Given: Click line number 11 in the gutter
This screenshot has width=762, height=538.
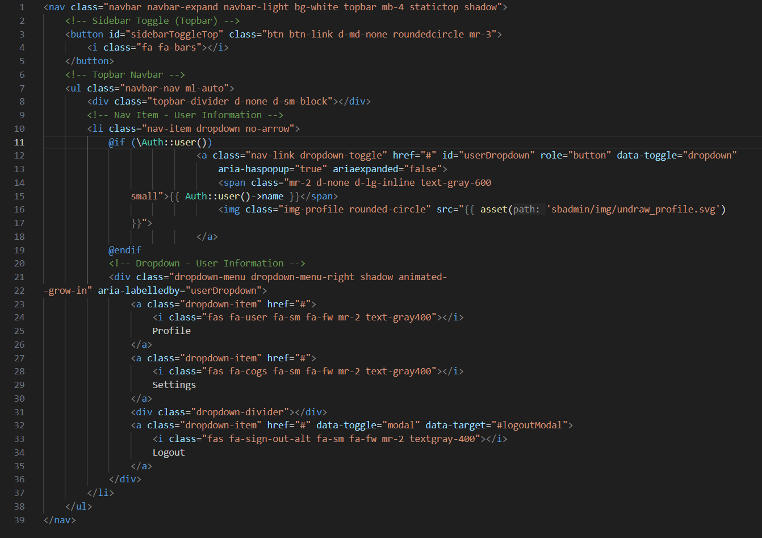Looking at the screenshot, I should click(x=20, y=142).
